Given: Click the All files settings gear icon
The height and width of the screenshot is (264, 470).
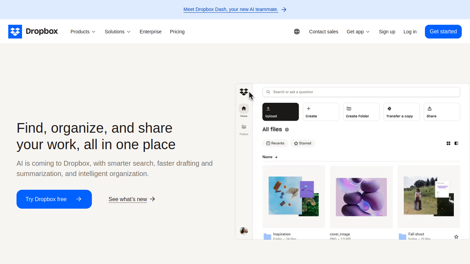Looking at the screenshot, I should [x=287, y=130].
